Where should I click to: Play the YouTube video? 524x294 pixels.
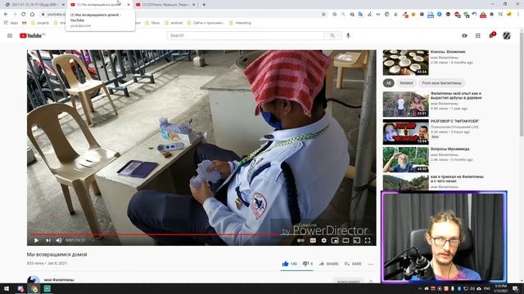coord(36,240)
